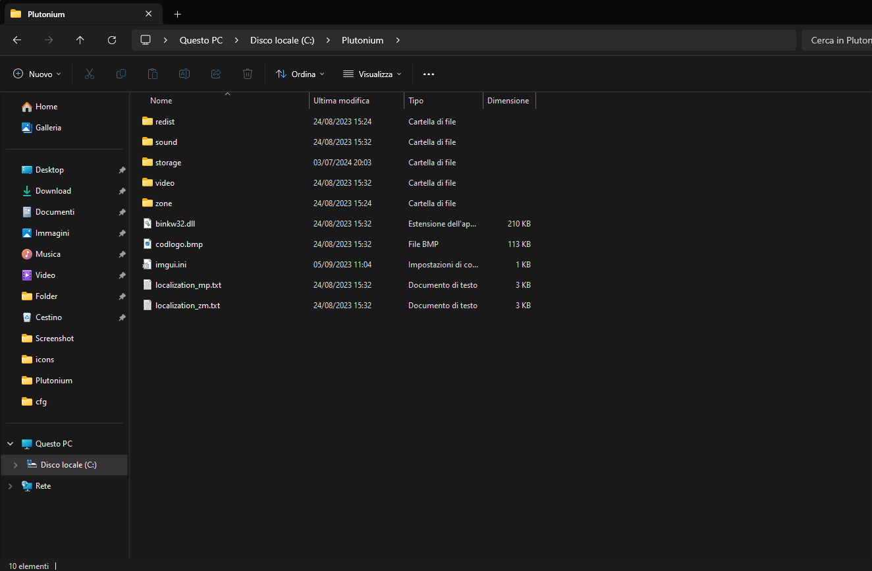
Task: Go up one folder level
Action: pyautogui.click(x=80, y=40)
